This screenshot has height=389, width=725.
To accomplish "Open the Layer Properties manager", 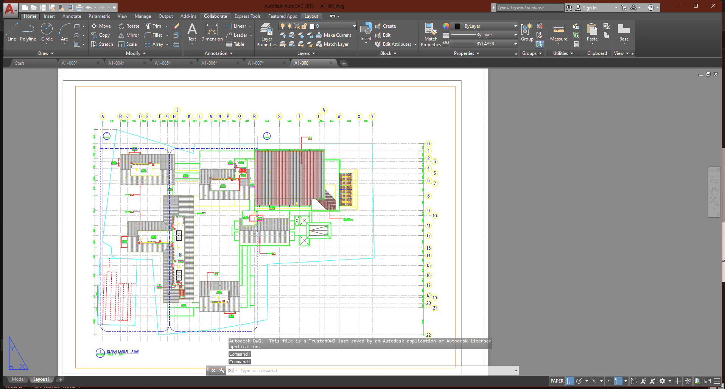I will 266,34.
